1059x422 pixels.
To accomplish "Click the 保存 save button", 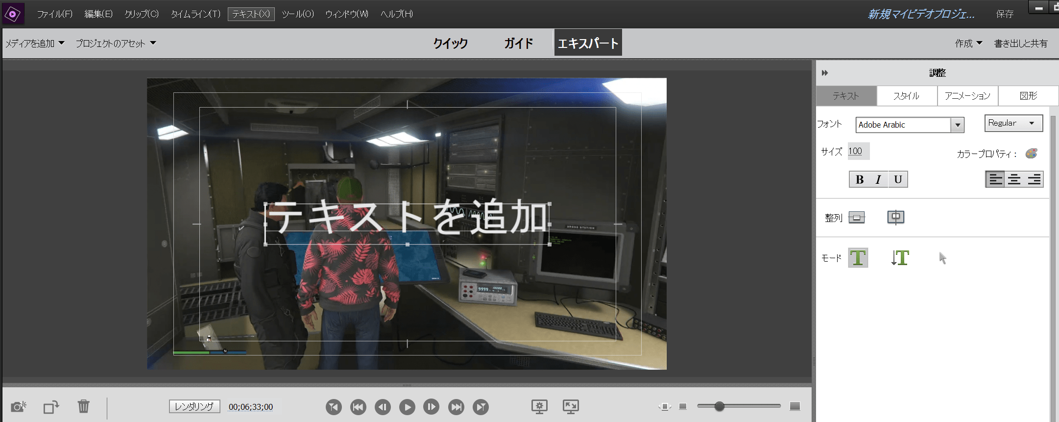I will [1005, 14].
